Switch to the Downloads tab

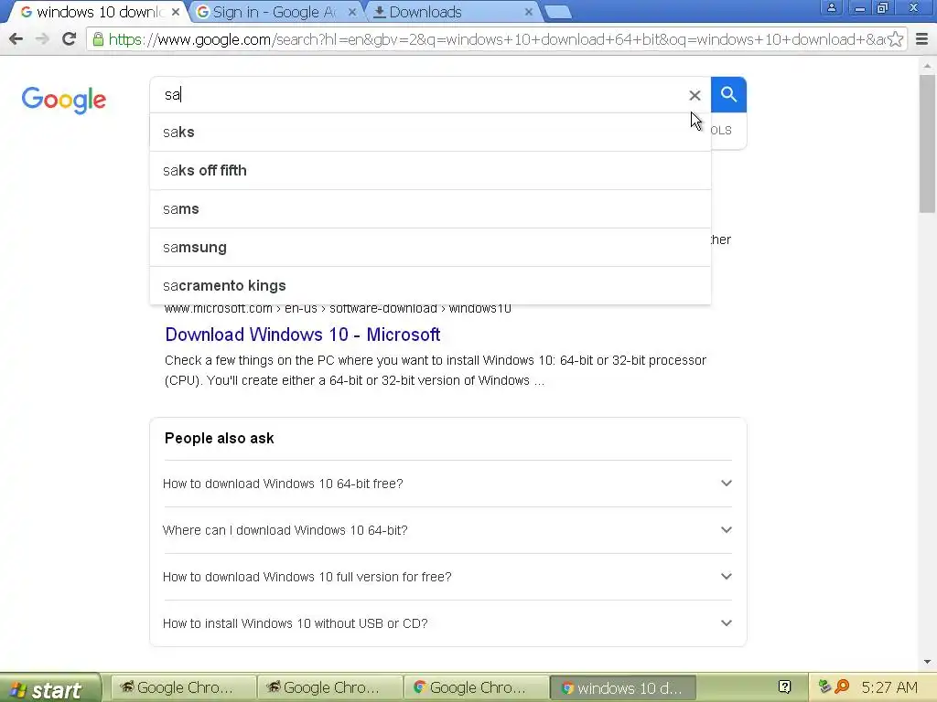pos(452,12)
